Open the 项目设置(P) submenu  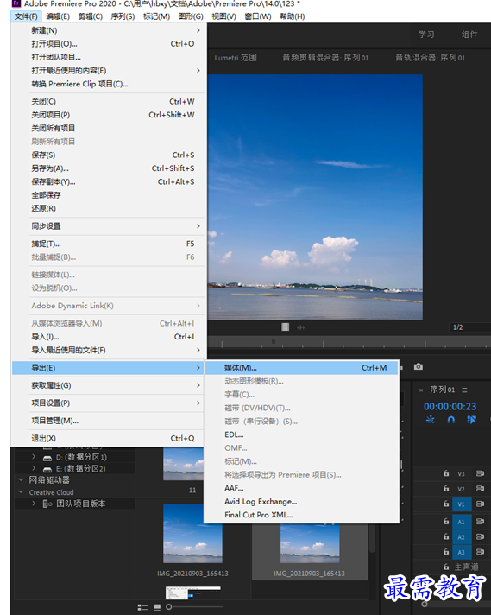coord(109,403)
